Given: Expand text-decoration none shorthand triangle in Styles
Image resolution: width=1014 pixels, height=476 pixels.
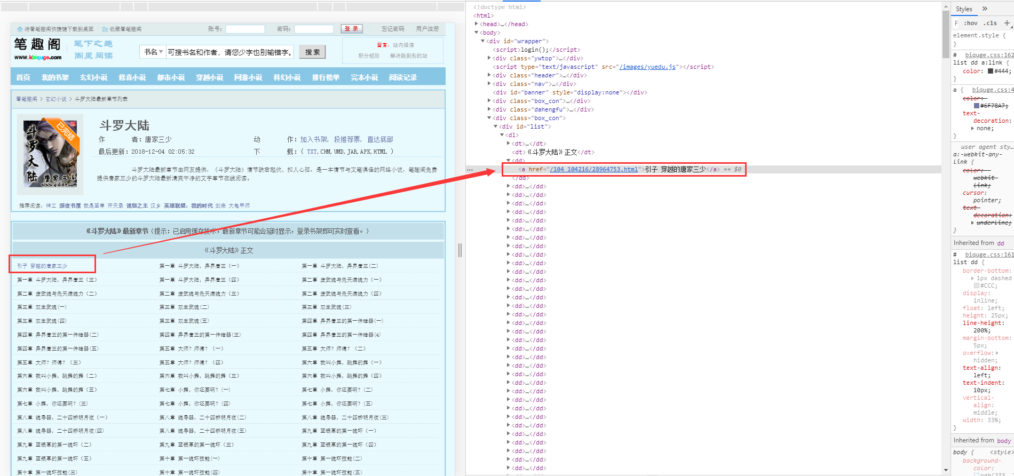Looking at the screenshot, I should [x=972, y=129].
